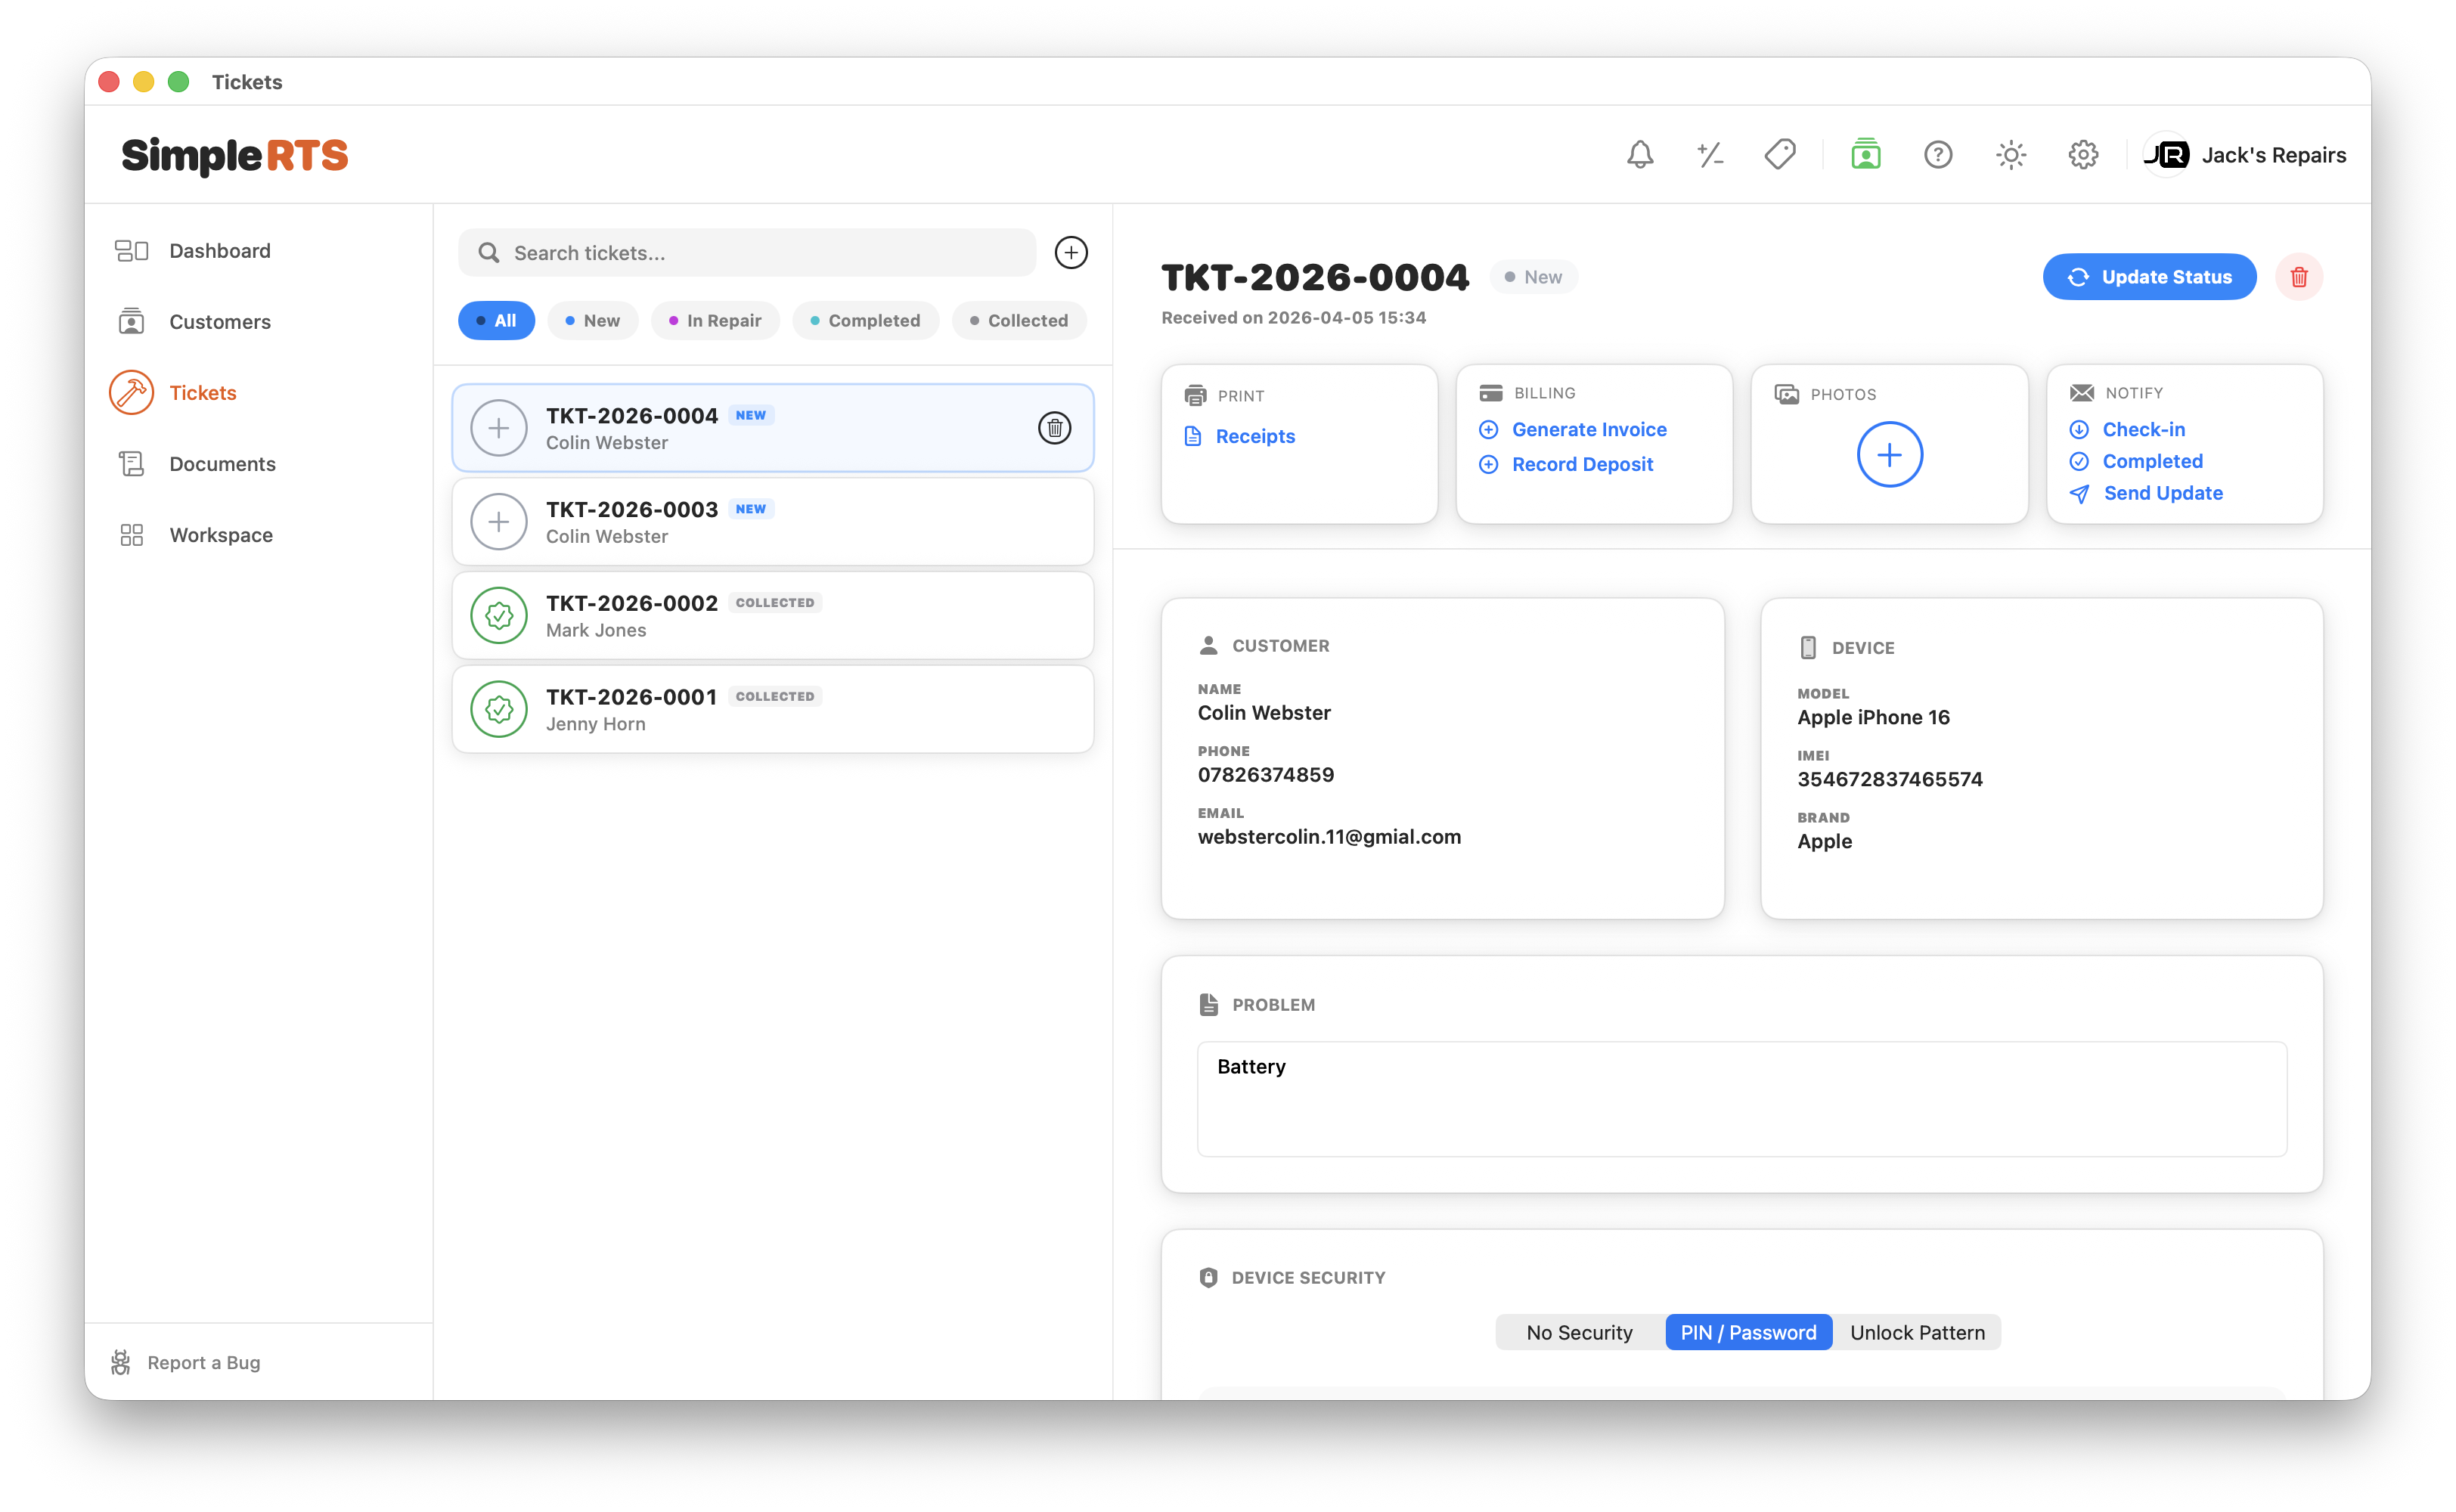Viewport: 2456px width, 1512px height.
Task: Open the Customers sidebar section
Action: point(220,322)
